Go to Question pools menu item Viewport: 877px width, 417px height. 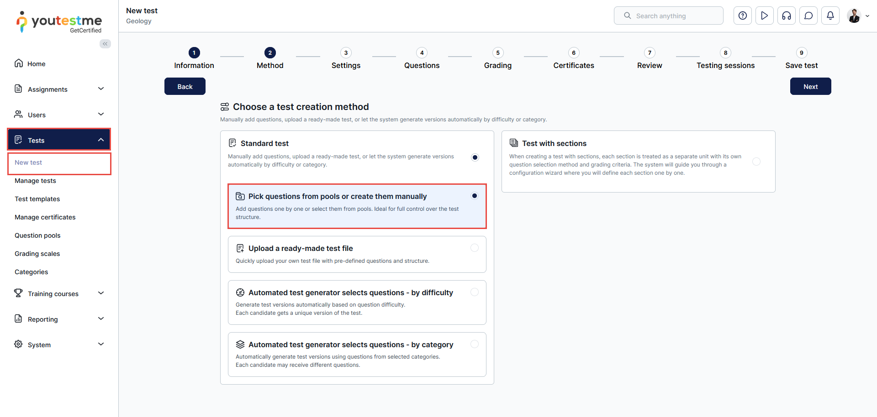37,235
